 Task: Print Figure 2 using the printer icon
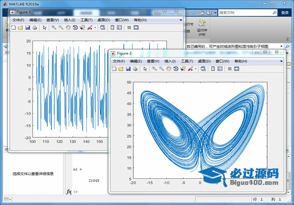(x=135, y=69)
